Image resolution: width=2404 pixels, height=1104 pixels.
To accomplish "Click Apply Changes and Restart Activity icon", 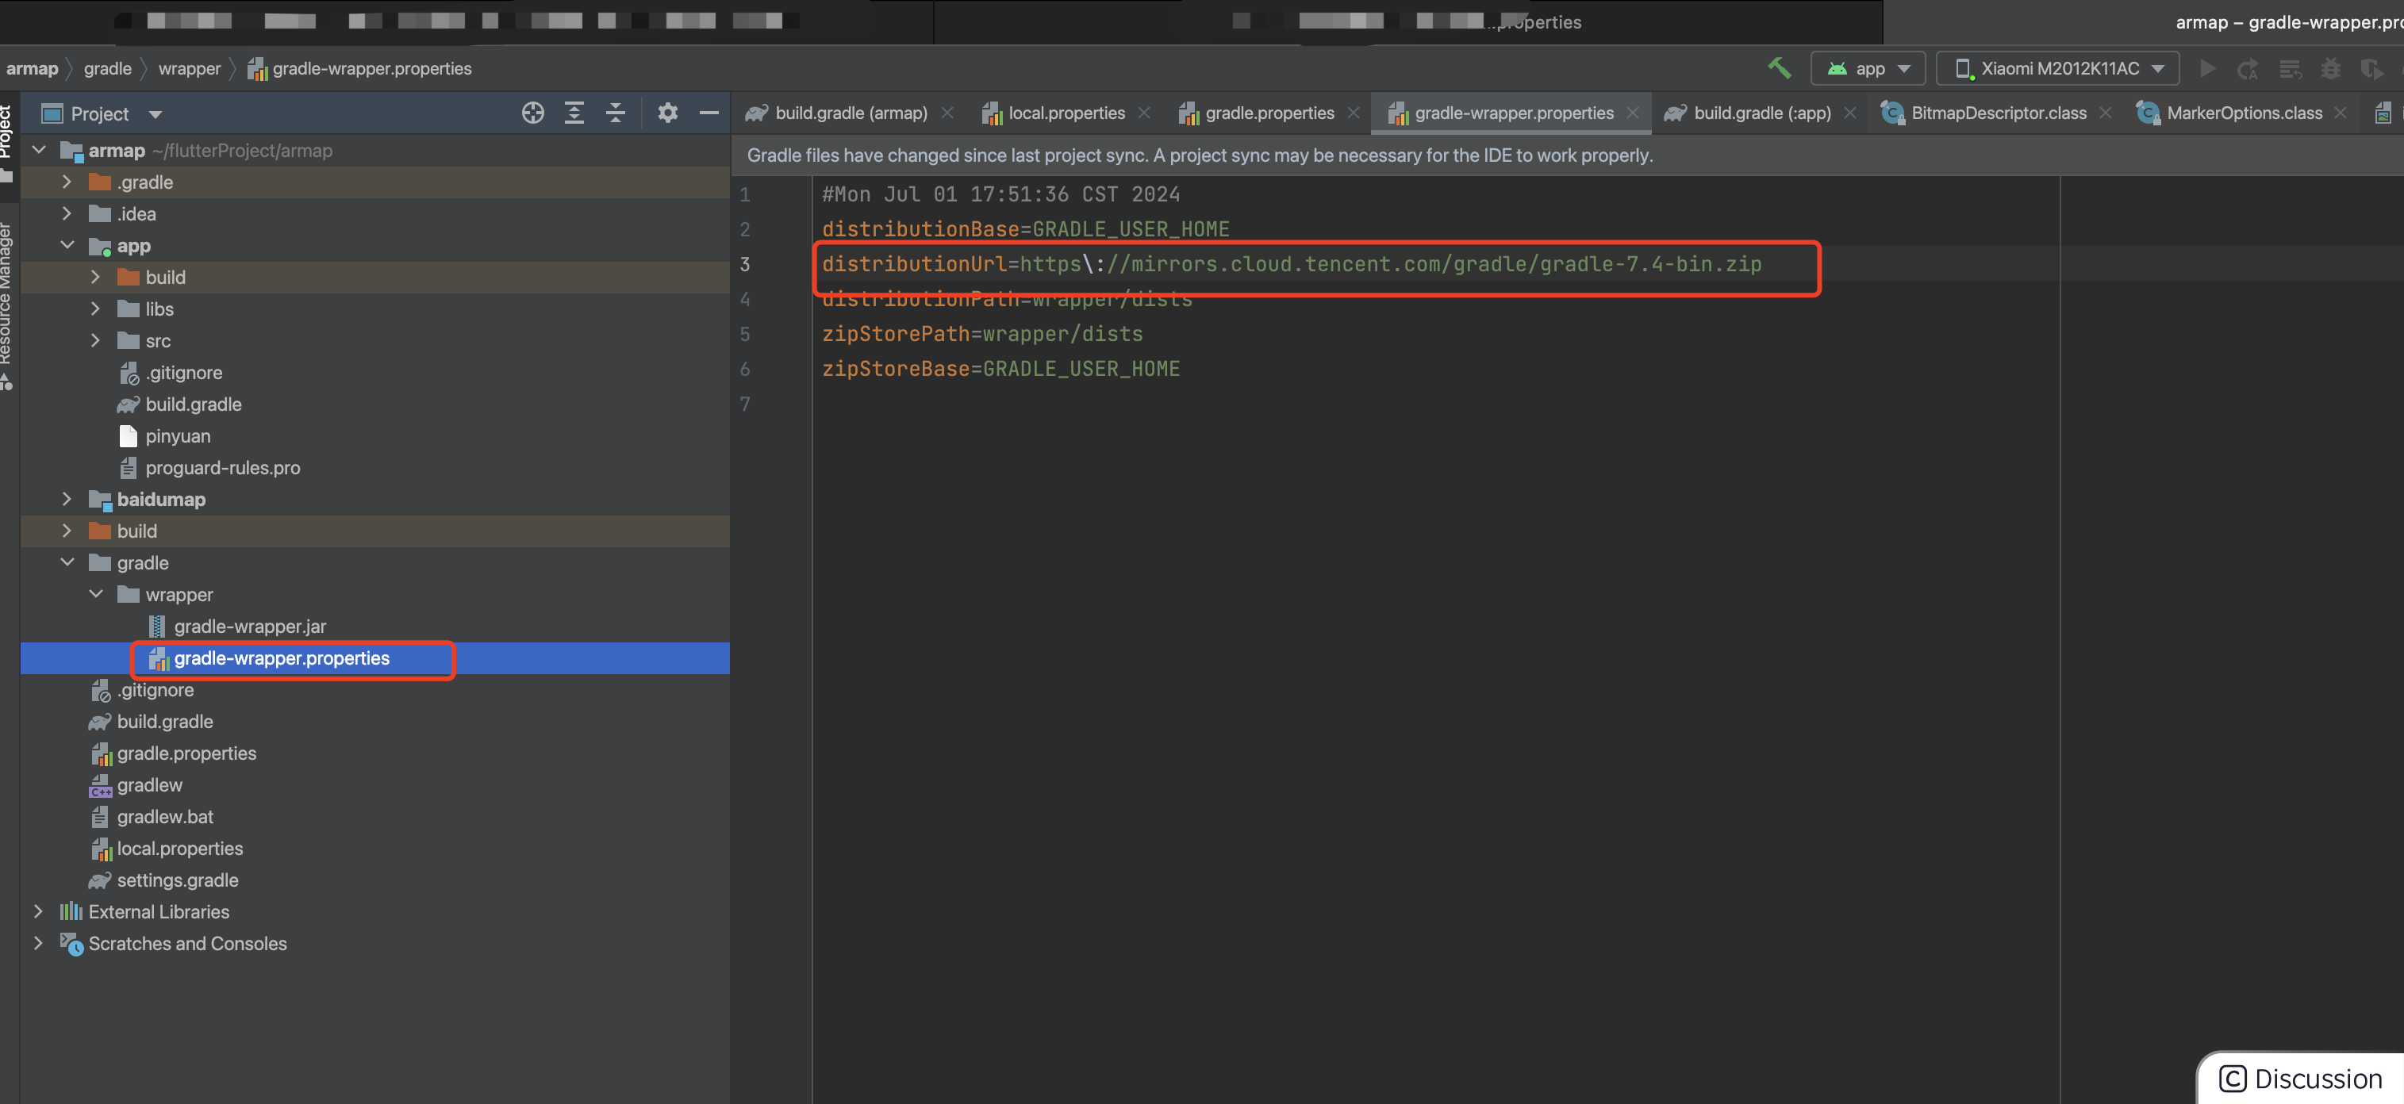I will (2247, 68).
